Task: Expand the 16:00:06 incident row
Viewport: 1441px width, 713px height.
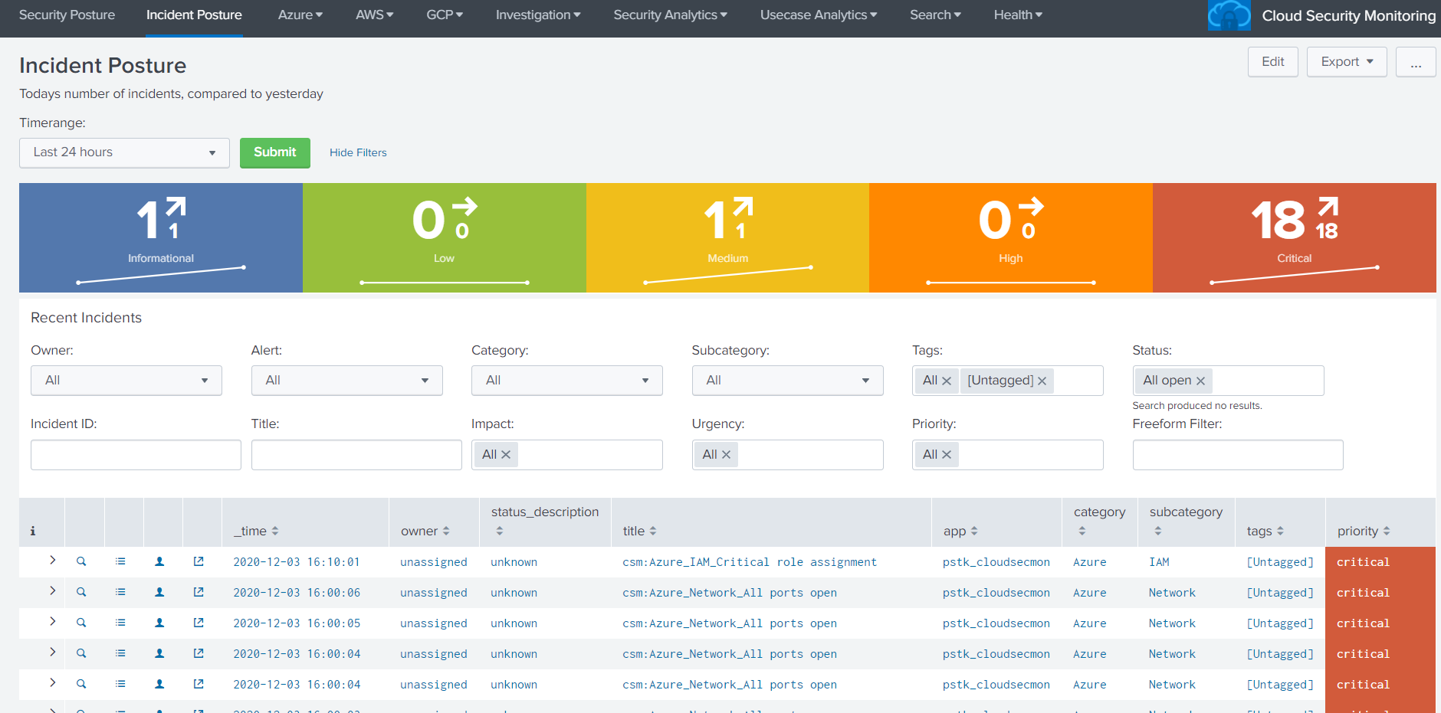Action: coord(52,591)
